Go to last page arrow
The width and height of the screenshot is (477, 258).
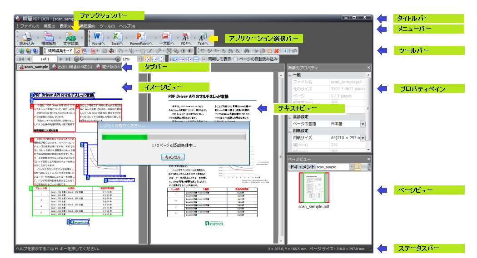68,59
